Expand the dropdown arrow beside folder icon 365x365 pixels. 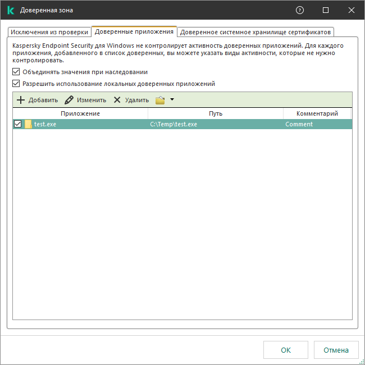click(172, 99)
